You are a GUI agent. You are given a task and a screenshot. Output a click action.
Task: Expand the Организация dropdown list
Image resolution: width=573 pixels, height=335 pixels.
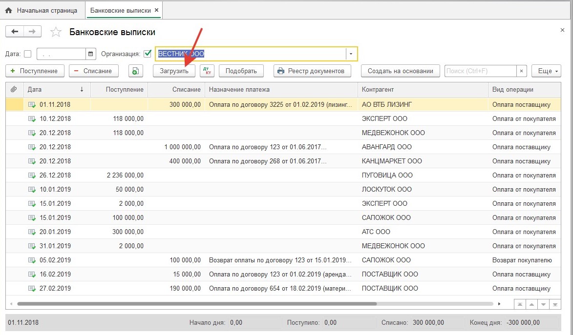[351, 54]
